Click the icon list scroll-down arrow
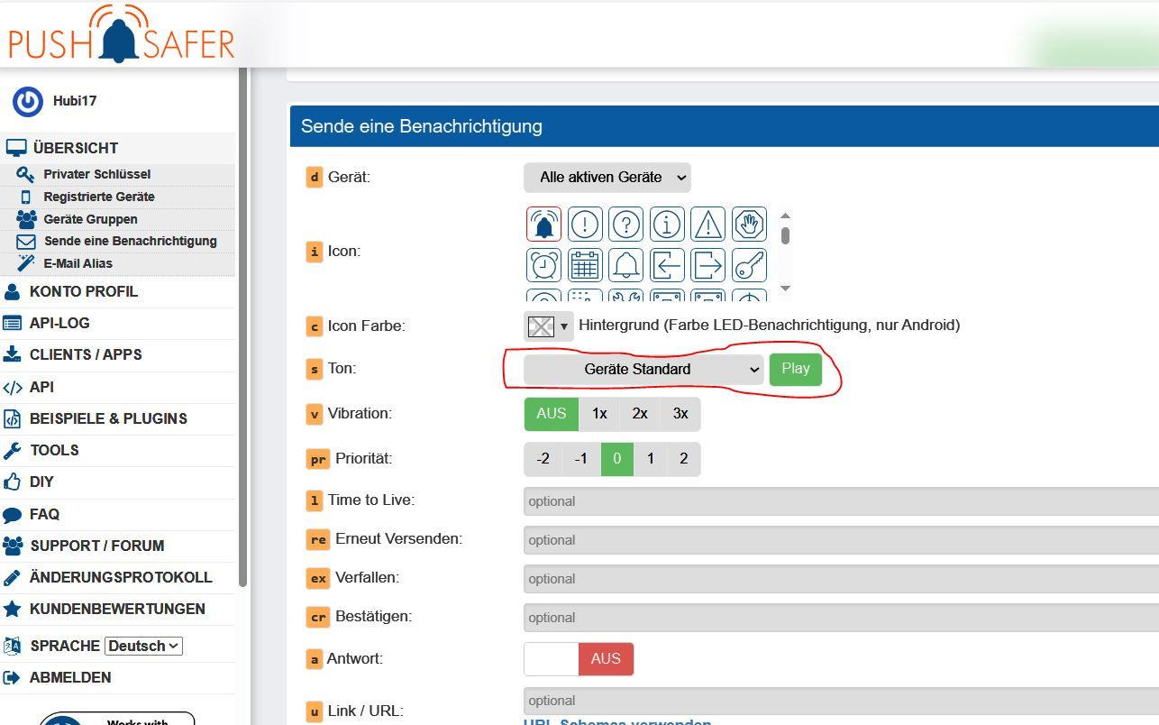The height and width of the screenshot is (725, 1159). (x=785, y=289)
